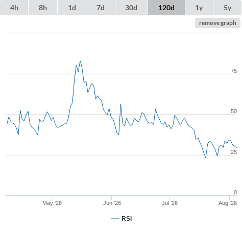The height and width of the screenshot is (232, 242).
Task: Click the May '26 axis label
Action: coord(52,203)
